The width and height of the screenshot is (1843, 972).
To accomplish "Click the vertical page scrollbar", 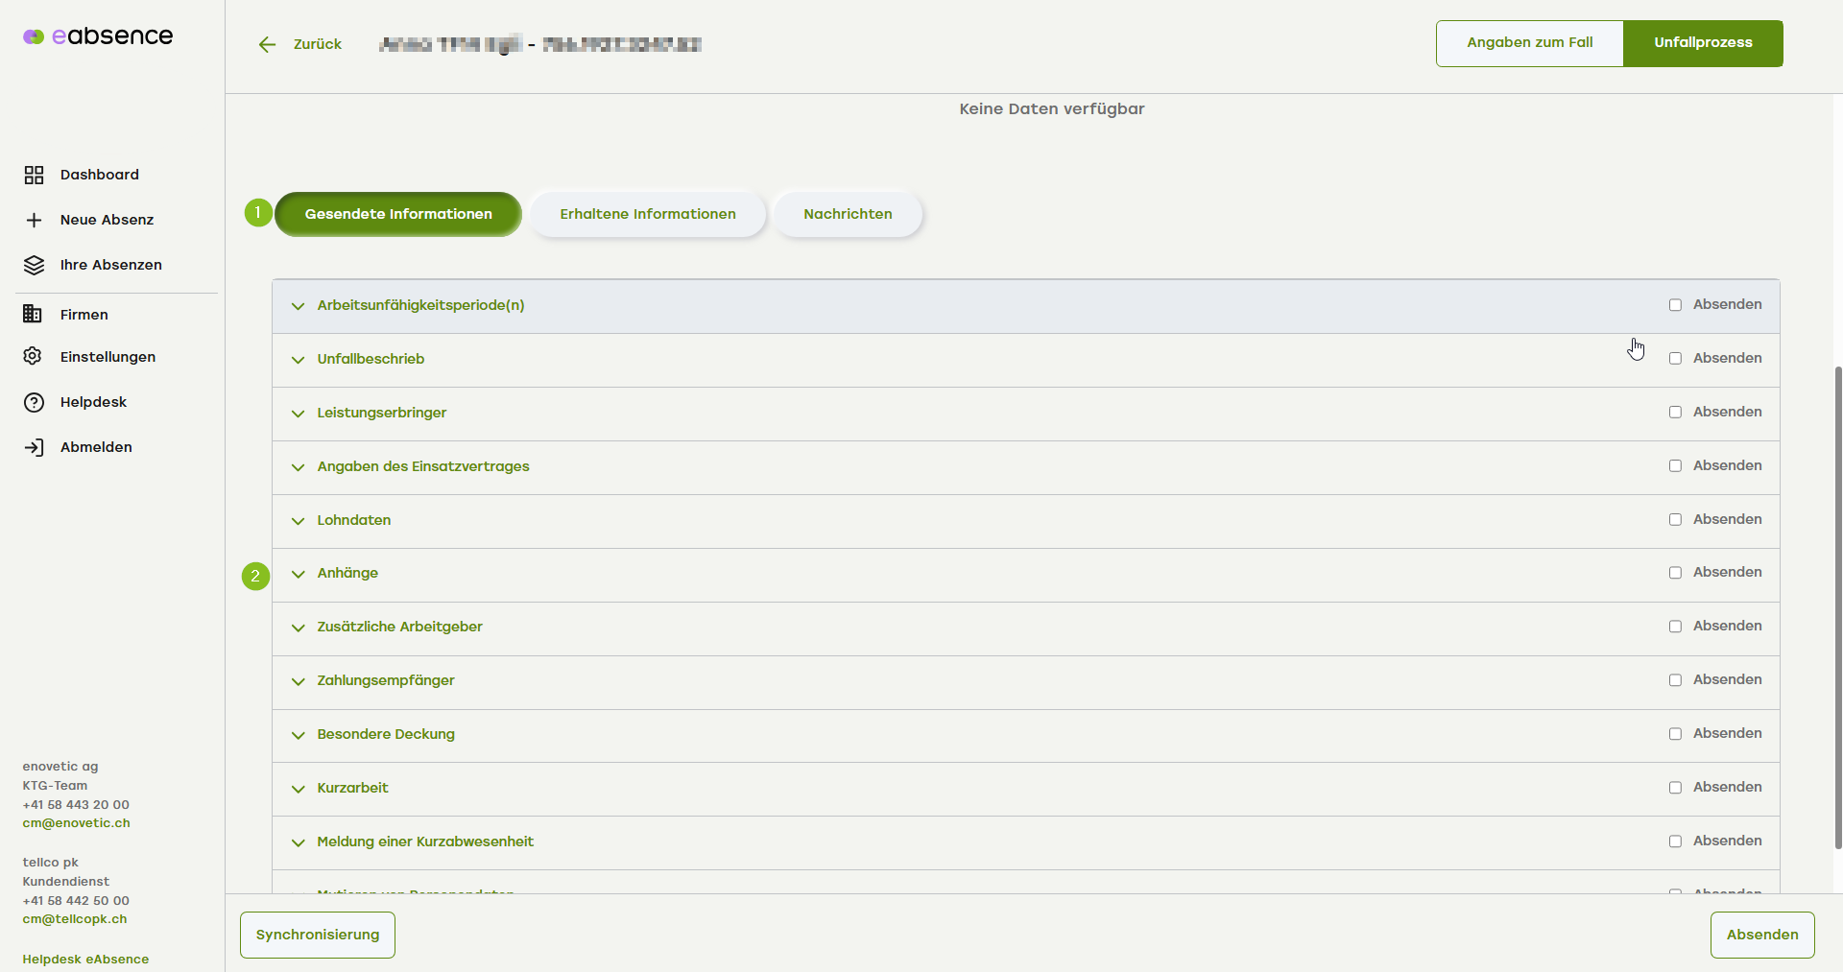I will point(1837,606).
